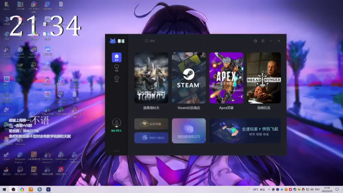Select the Logitech G HUB shortcut
The height and width of the screenshot is (193, 343).
(x=6, y=52)
